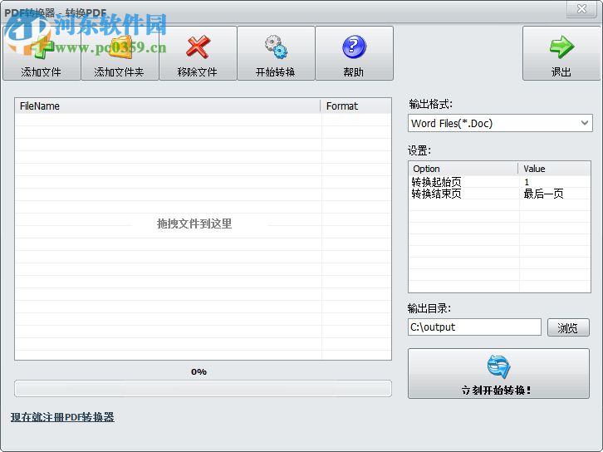Click the end page value 最后一页
This screenshot has width=603, height=452.
[x=543, y=194]
